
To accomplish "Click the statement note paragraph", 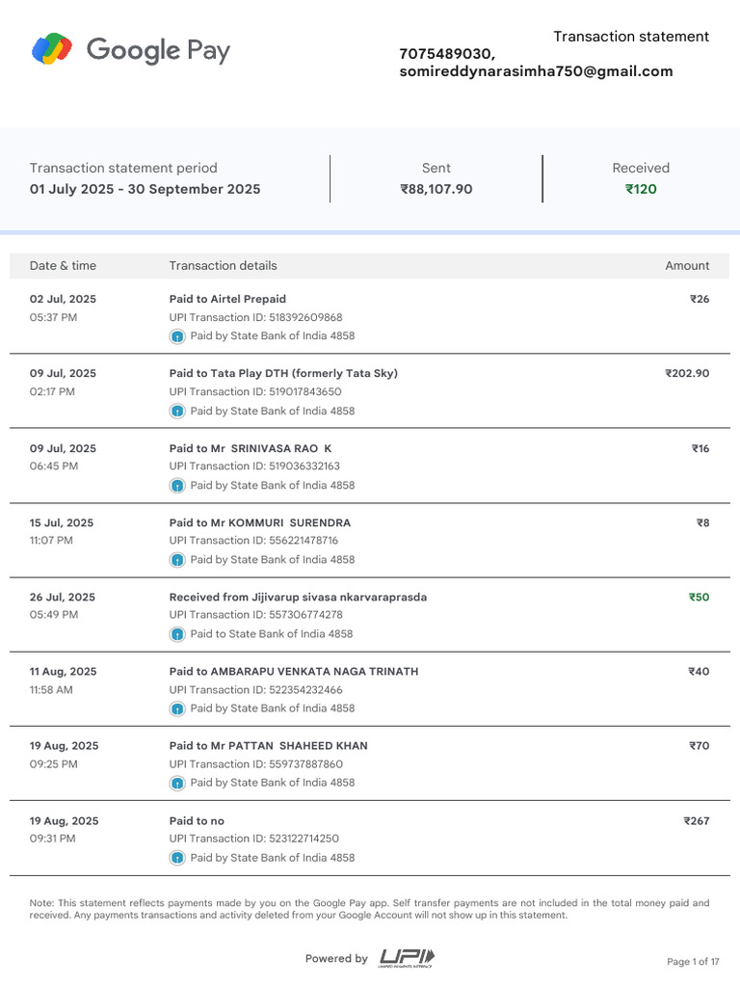I will [x=369, y=909].
